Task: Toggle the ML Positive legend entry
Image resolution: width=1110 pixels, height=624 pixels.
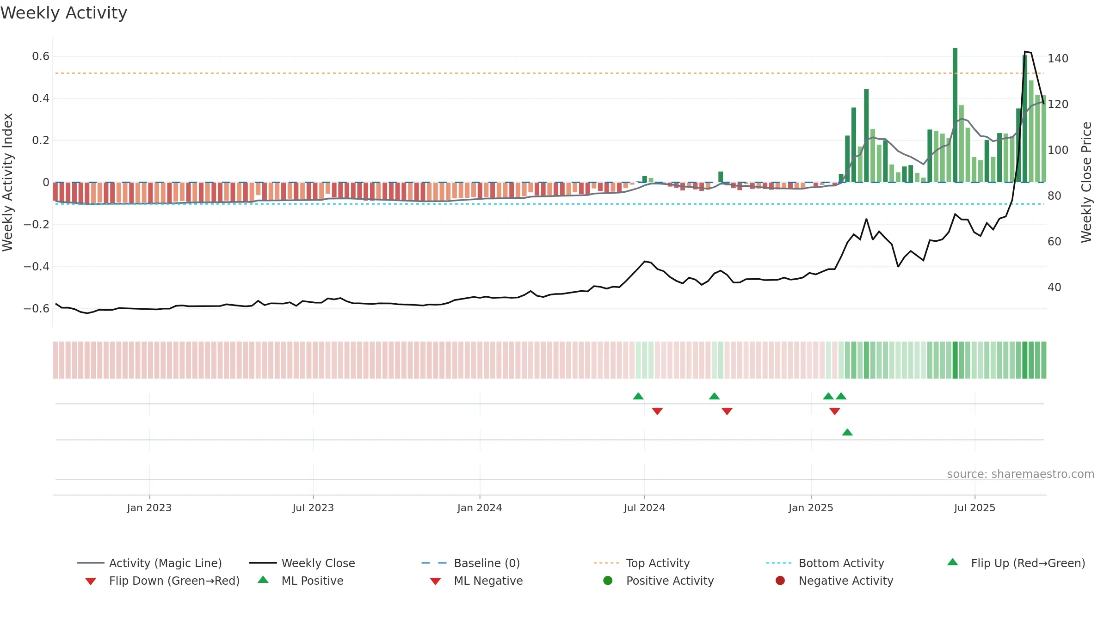Action: coord(301,581)
